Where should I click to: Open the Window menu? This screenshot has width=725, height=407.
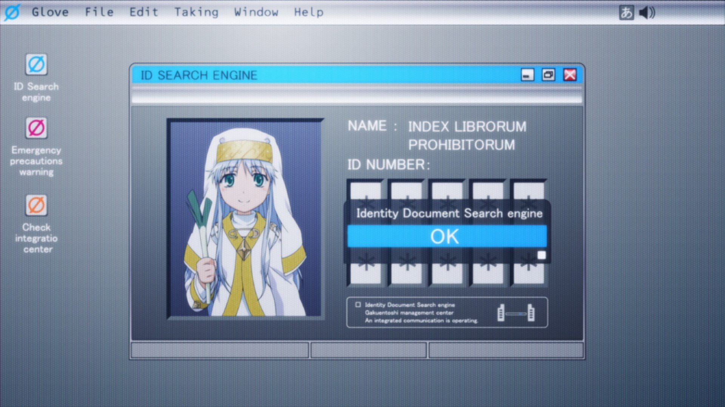pyautogui.click(x=256, y=12)
